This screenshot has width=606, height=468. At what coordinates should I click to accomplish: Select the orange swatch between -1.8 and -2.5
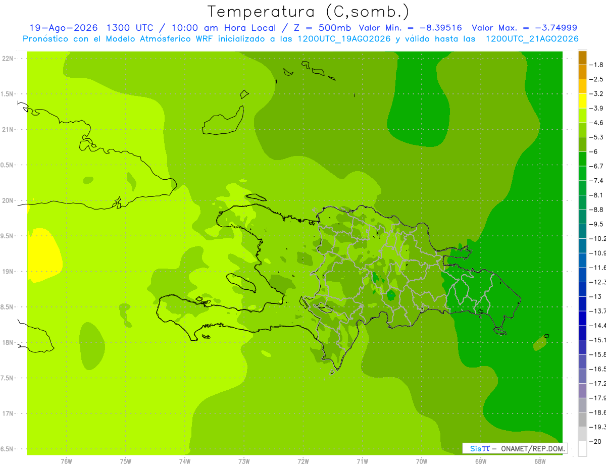(x=582, y=72)
